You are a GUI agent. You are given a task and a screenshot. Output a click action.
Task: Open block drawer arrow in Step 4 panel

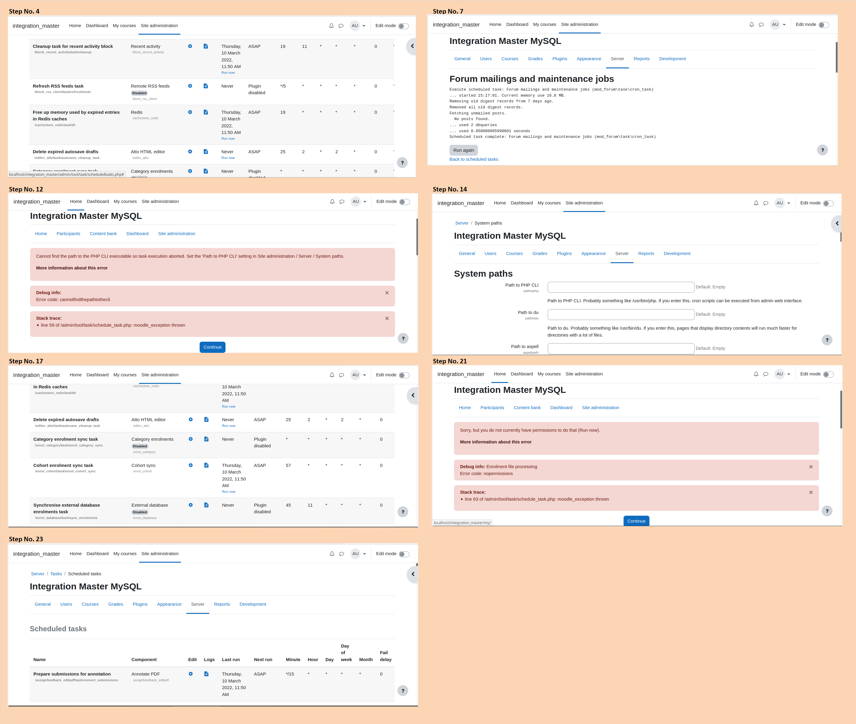[x=412, y=46]
